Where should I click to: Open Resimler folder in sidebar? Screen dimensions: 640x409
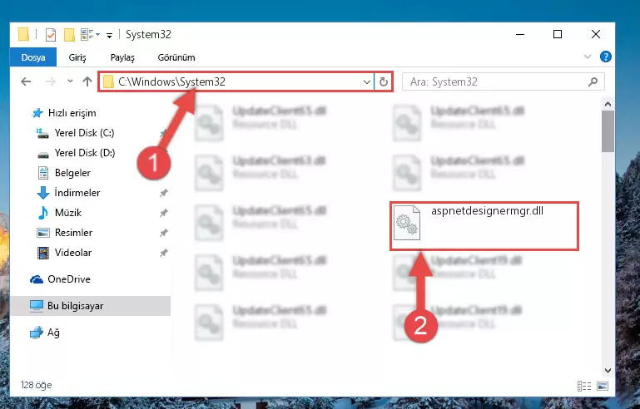pyautogui.click(x=64, y=233)
